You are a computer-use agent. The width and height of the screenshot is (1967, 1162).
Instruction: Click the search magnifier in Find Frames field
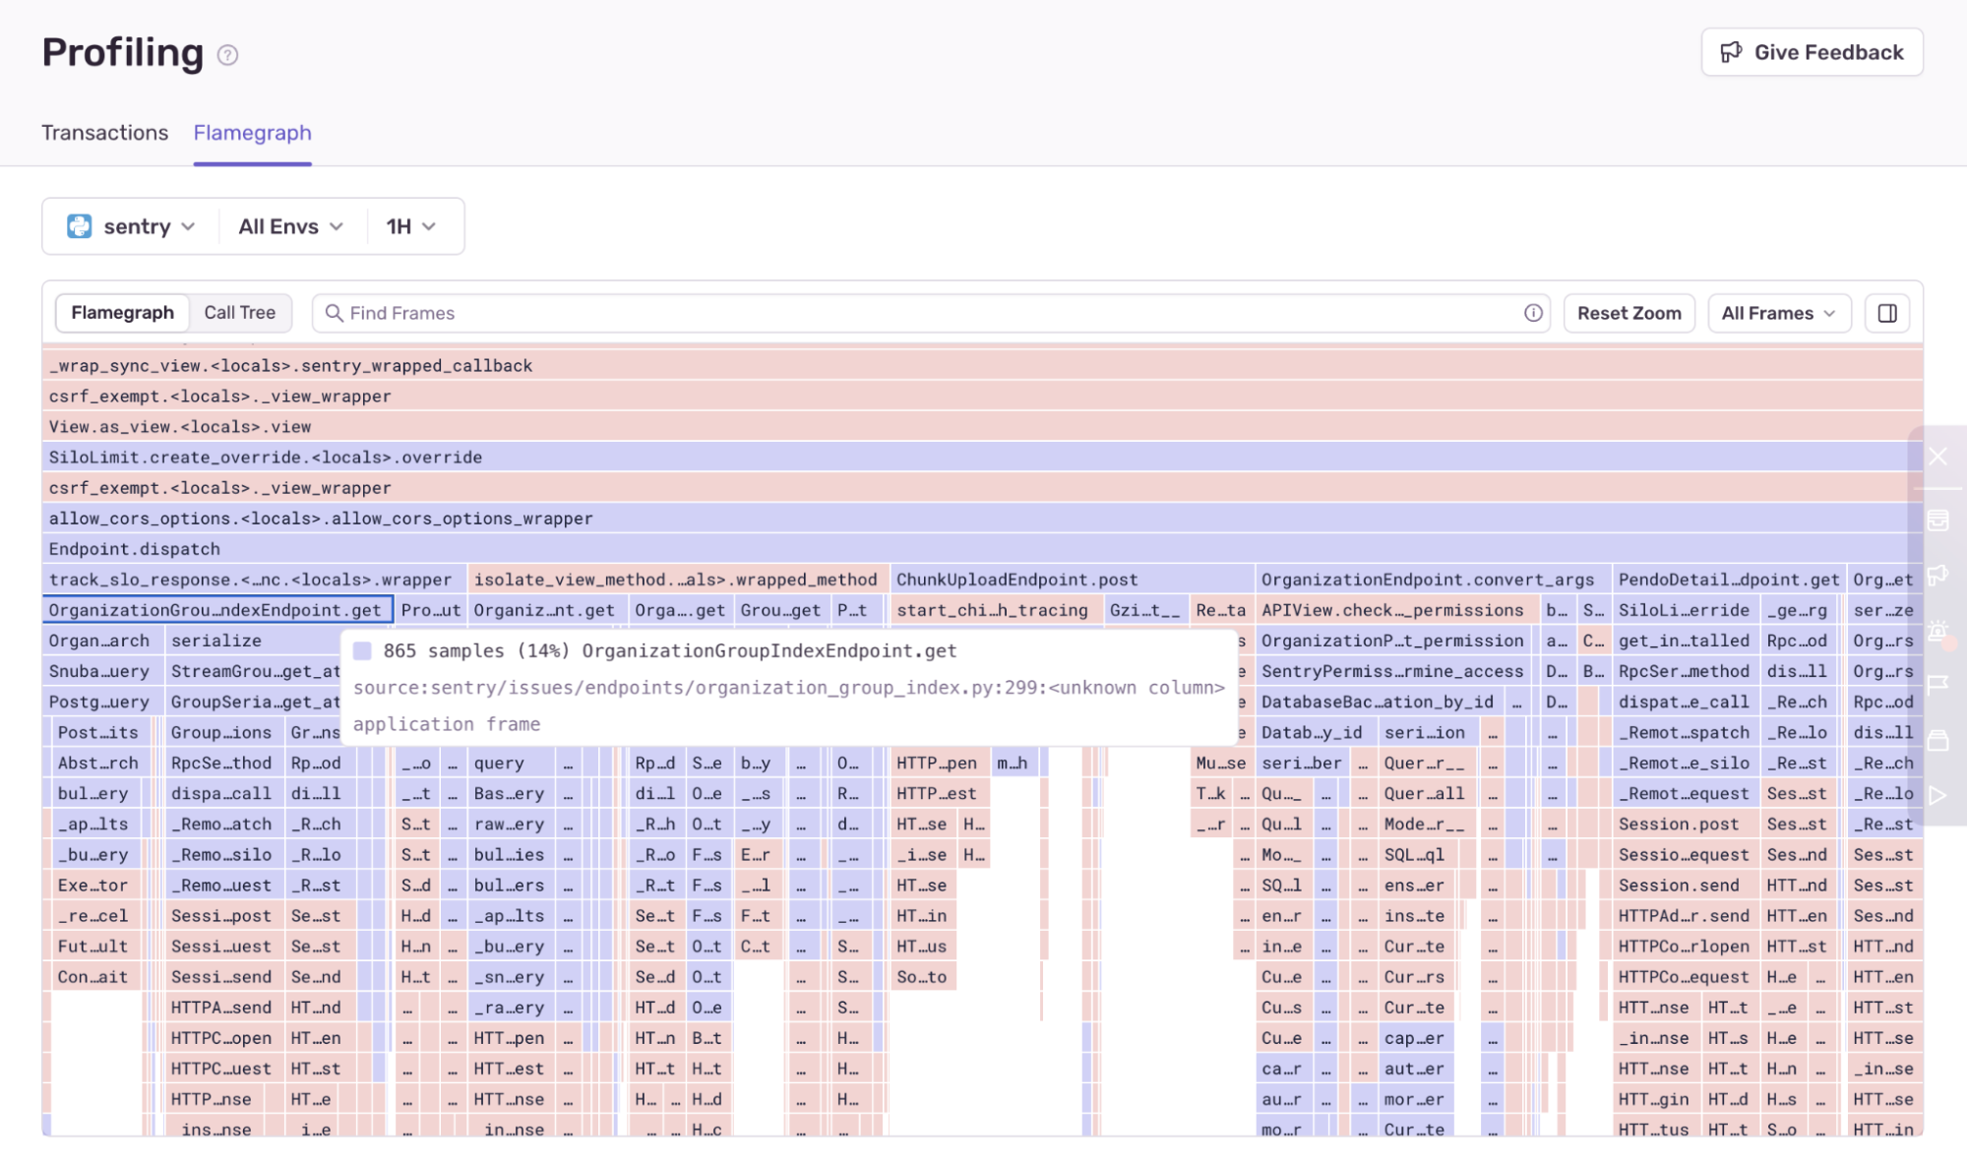click(x=335, y=313)
